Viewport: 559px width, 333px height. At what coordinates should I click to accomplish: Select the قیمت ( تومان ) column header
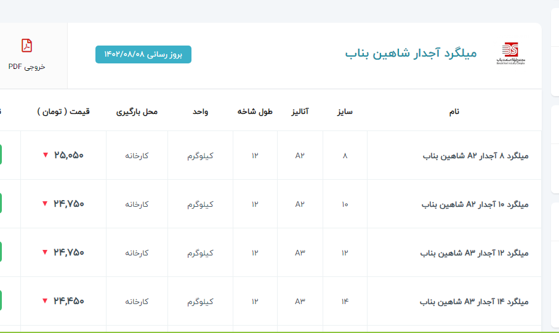[63, 111]
